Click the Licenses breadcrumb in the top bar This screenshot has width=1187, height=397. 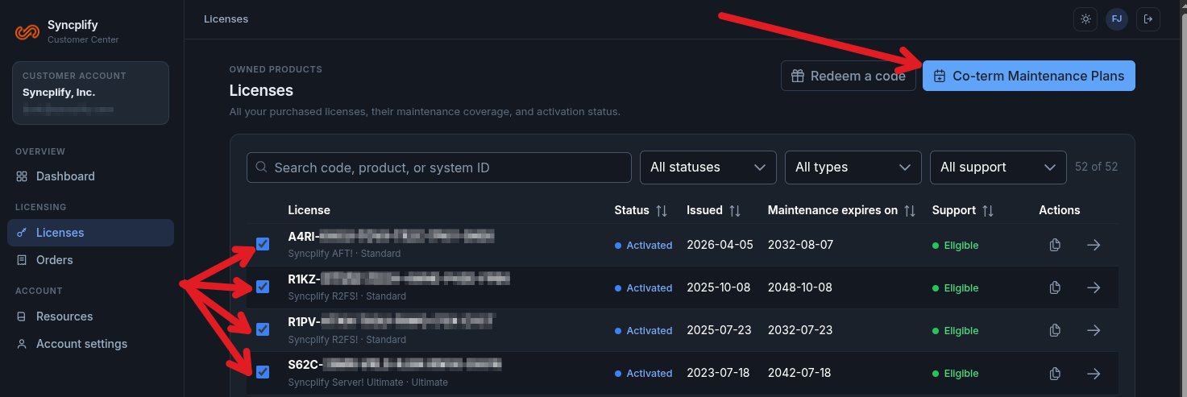point(226,19)
